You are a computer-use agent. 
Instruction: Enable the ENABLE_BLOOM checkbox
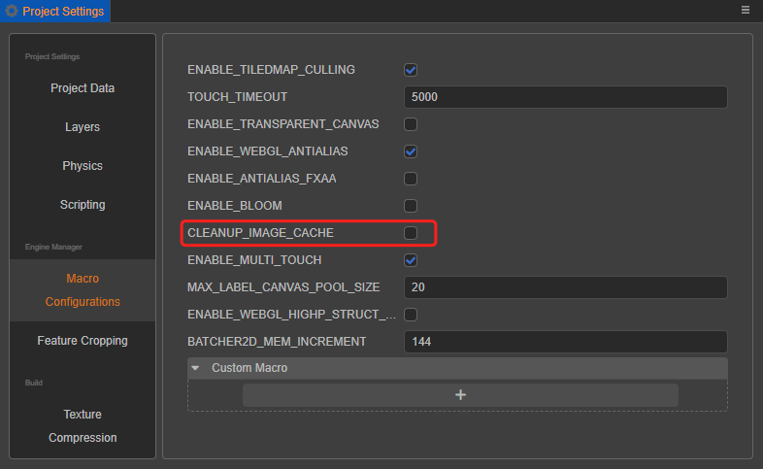tap(411, 206)
